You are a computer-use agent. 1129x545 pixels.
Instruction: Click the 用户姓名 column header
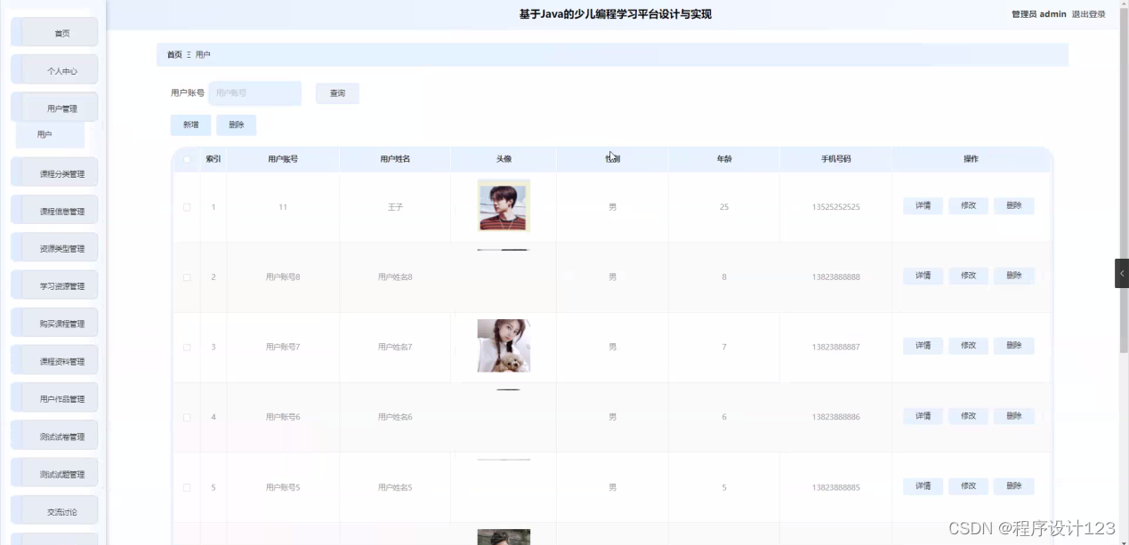pos(395,159)
